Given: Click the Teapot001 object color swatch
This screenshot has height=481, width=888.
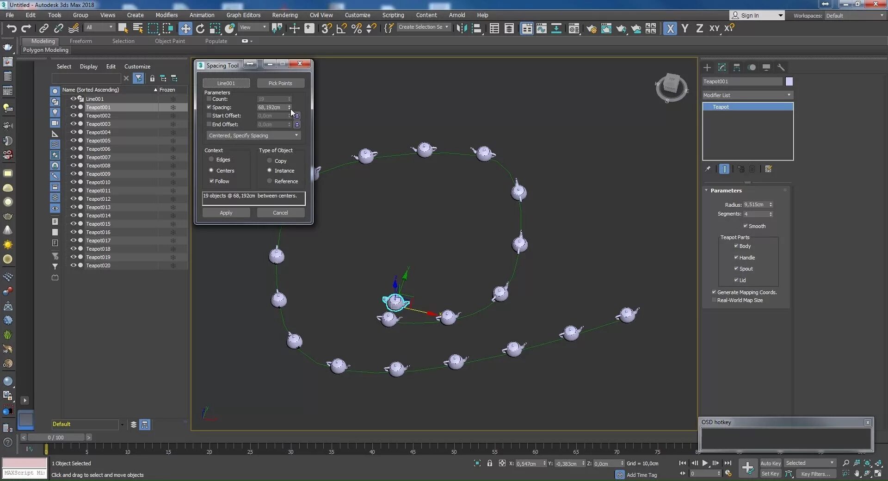Looking at the screenshot, I should pos(789,81).
